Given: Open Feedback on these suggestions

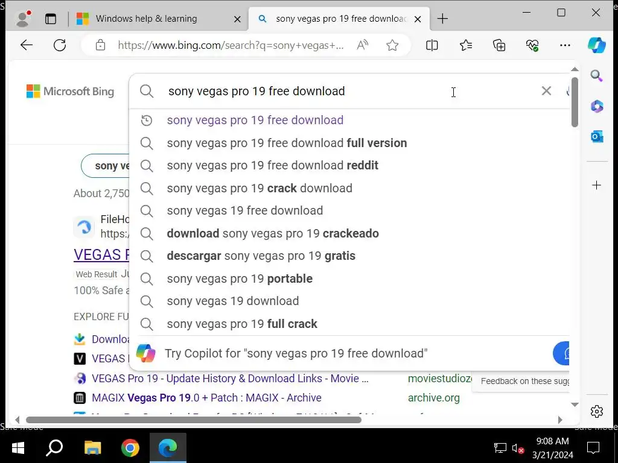Looking at the screenshot, I should click(524, 381).
